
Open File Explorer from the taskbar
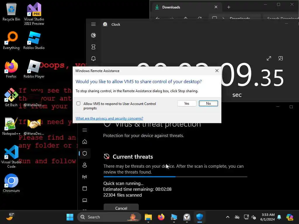point(148,217)
